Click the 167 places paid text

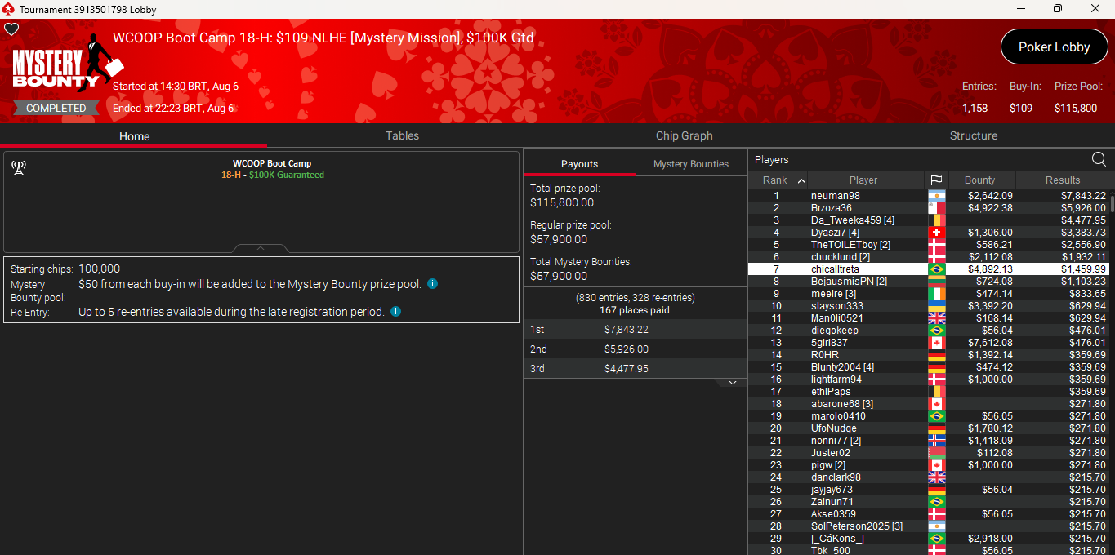click(635, 310)
